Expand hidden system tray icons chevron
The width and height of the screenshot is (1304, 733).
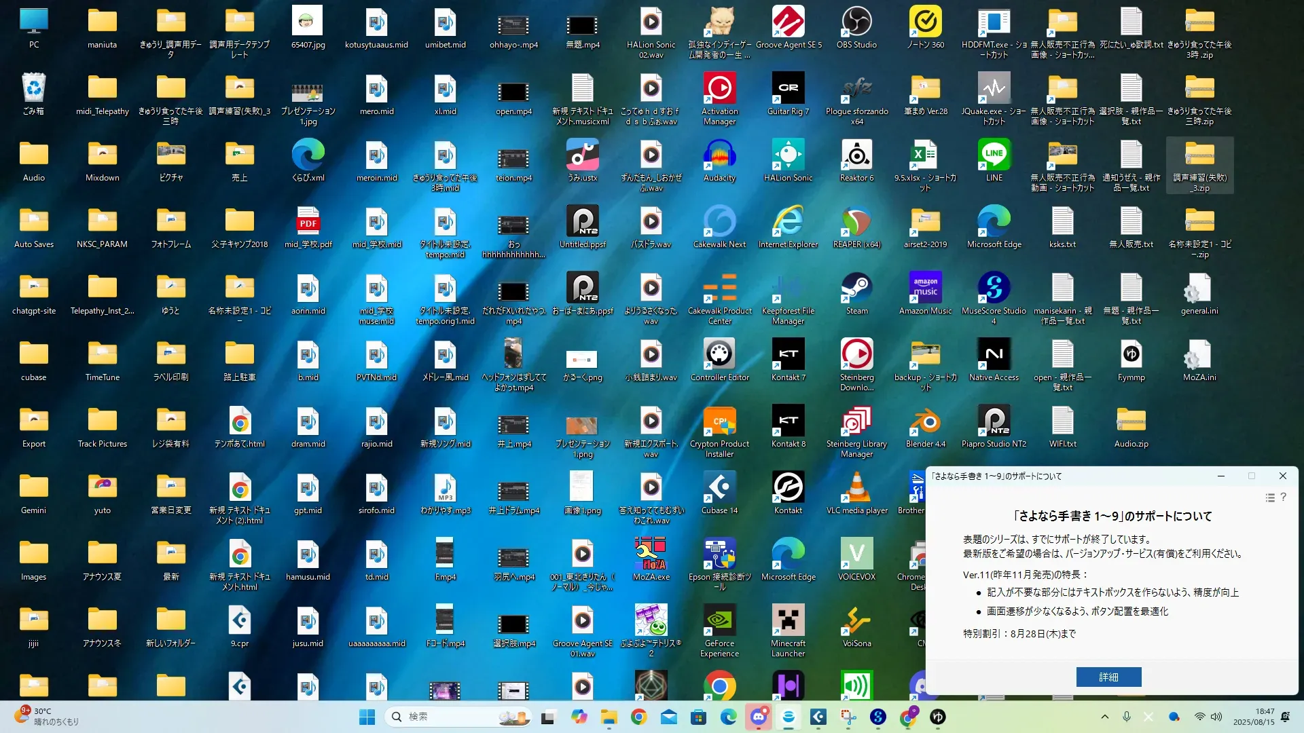(1104, 717)
